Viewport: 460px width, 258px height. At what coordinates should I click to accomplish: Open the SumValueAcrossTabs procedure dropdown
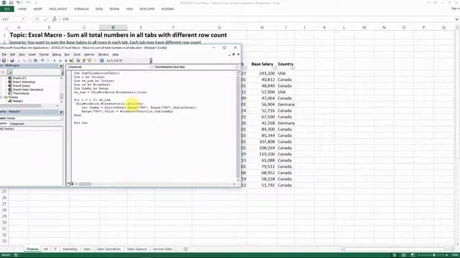click(x=236, y=67)
